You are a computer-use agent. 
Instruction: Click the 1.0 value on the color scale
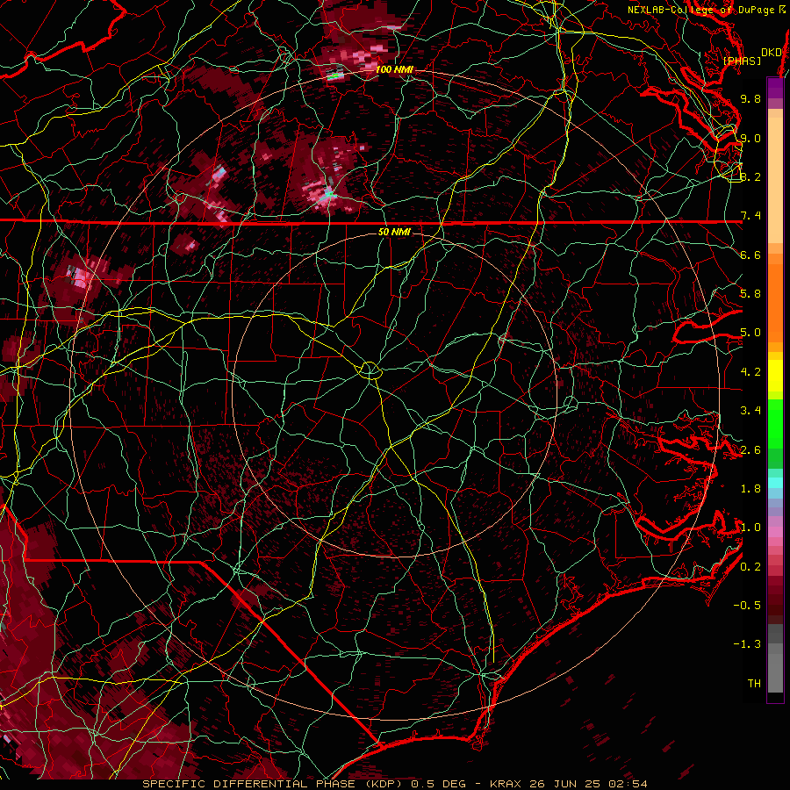[750, 528]
